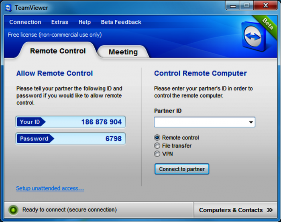Open the Connection menu
Screen dimensions: 281x222
coord(25,22)
